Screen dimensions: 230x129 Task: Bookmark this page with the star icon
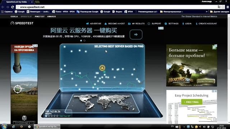[x=223, y=7]
